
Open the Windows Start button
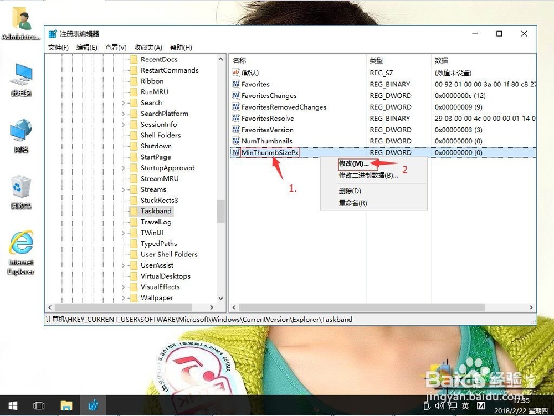point(13,406)
